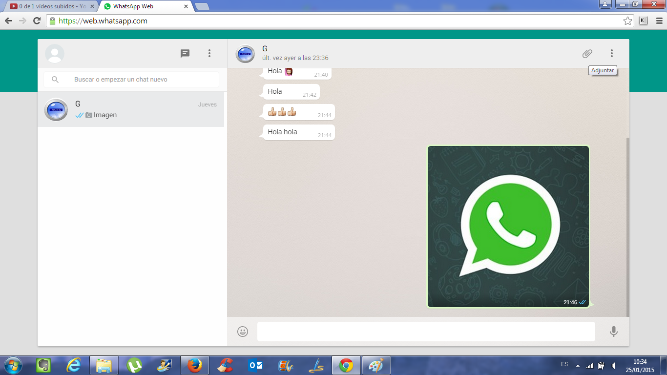Click the new chat icon
The width and height of the screenshot is (667, 375).
coord(185,54)
